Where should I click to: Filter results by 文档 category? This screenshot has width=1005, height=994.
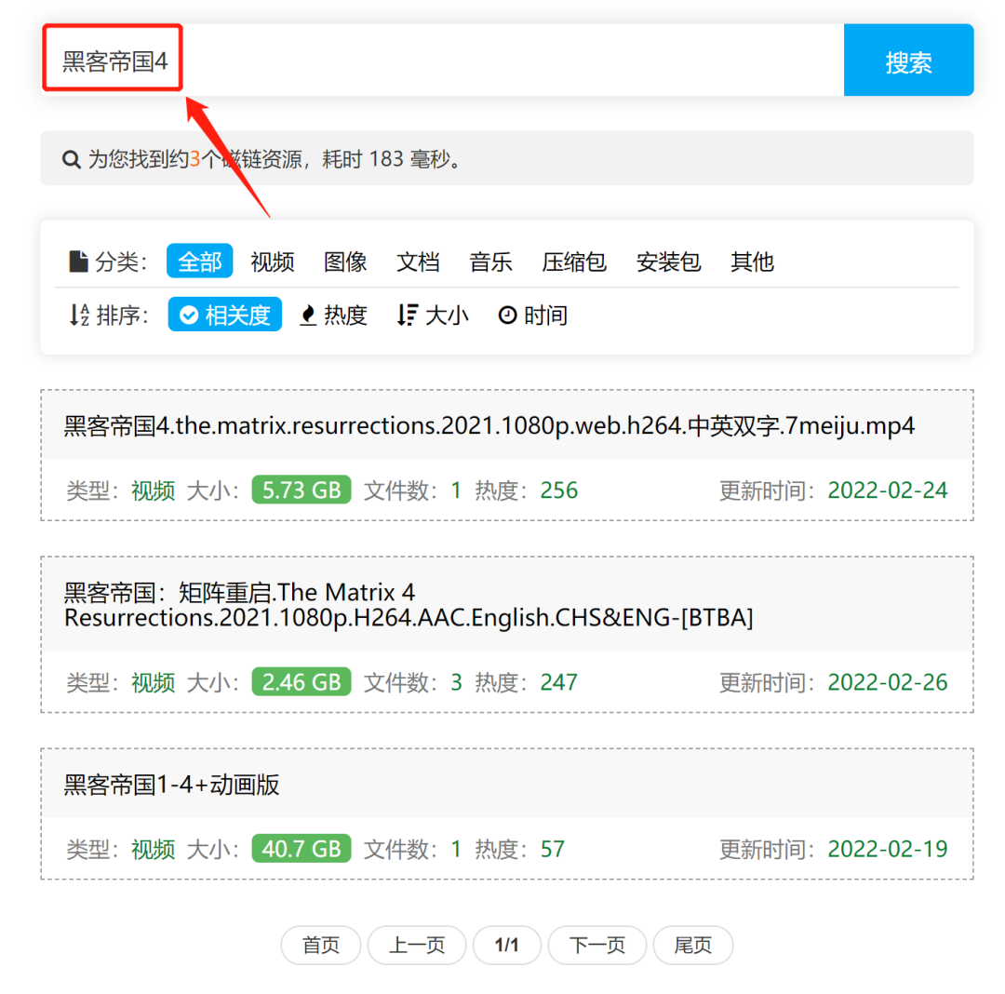(x=418, y=262)
